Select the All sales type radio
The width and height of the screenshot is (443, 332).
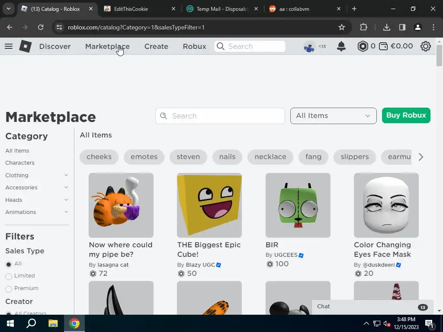[x=9, y=264]
